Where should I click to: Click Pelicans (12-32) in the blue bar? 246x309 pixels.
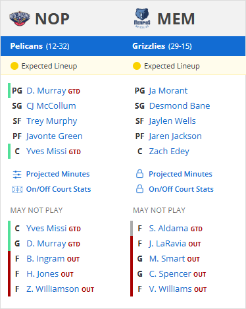[x=39, y=46]
